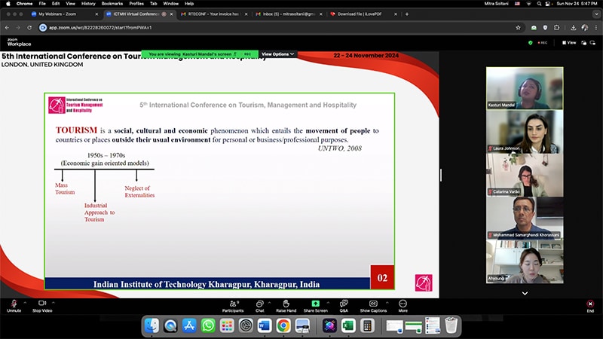Expand the View Options dropdown
The width and height of the screenshot is (603, 339).
(x=278, y=54)
